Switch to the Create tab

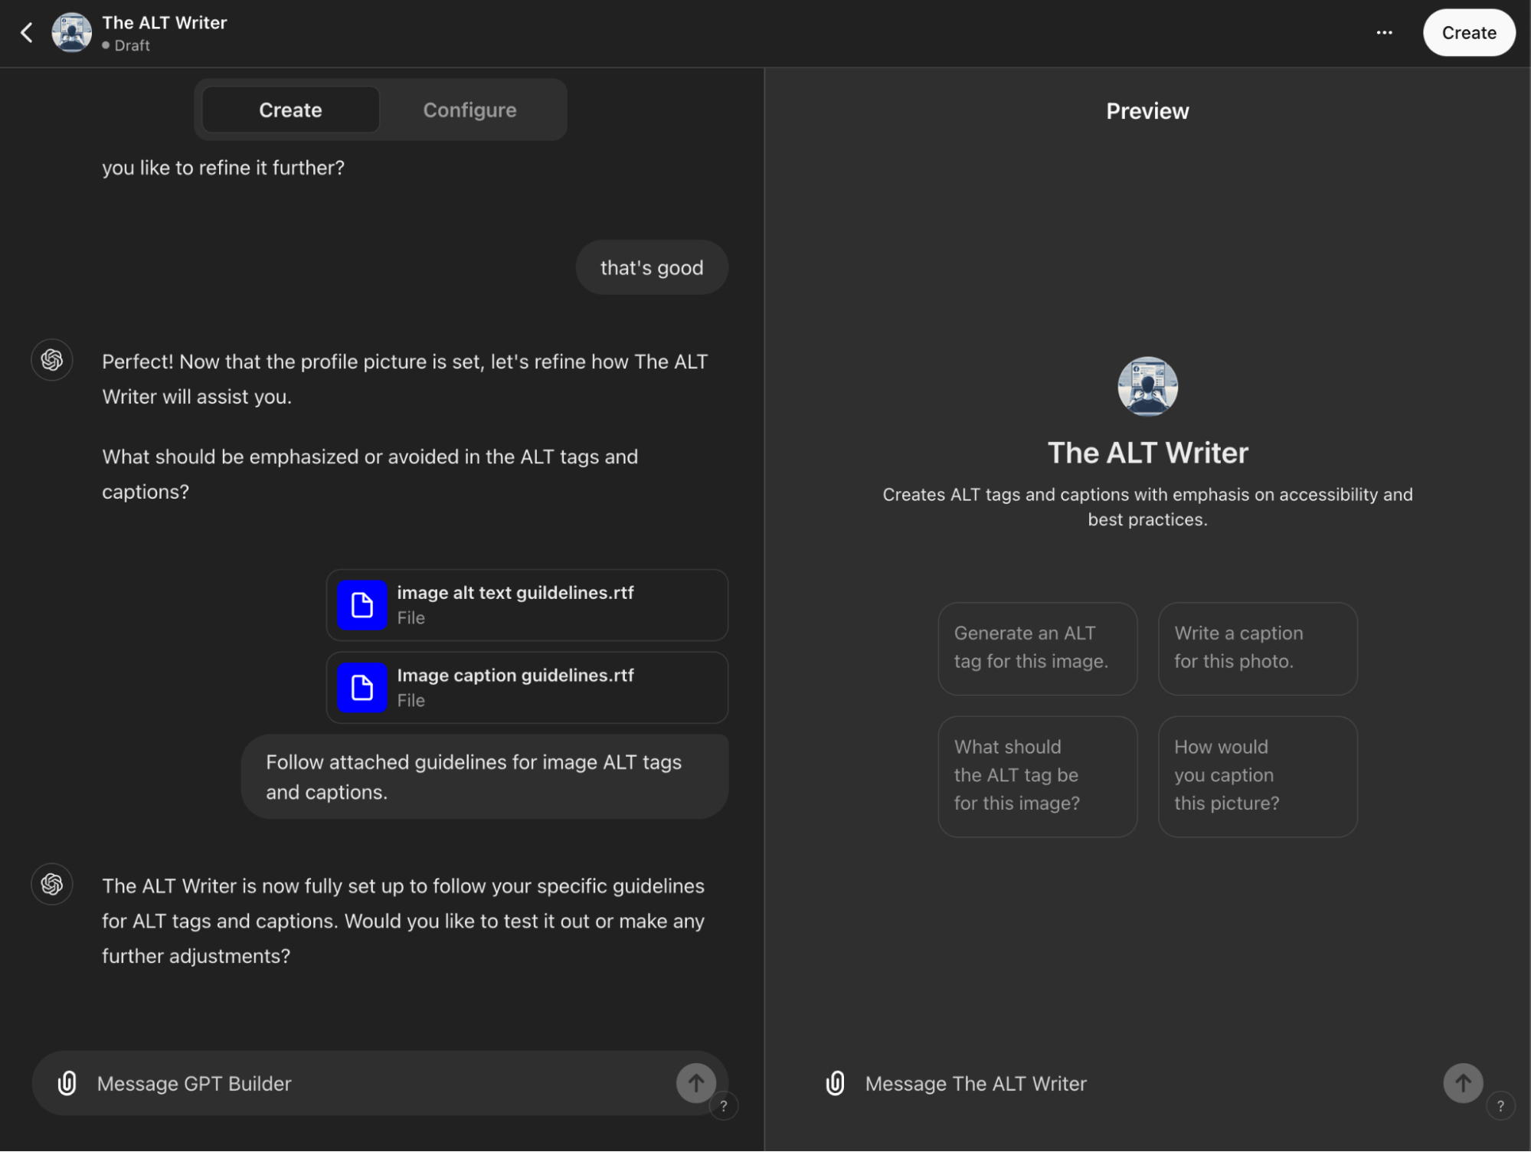click(x=290, y=110)
